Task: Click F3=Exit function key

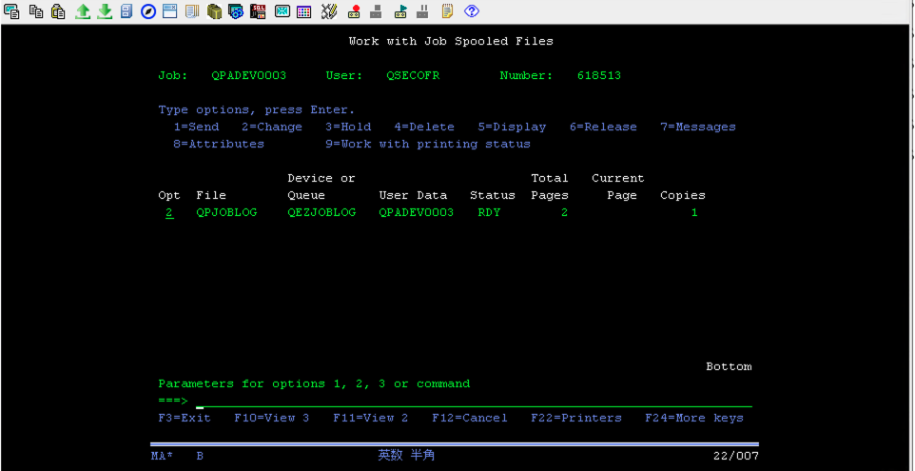Action: click(x=185, y=418)
